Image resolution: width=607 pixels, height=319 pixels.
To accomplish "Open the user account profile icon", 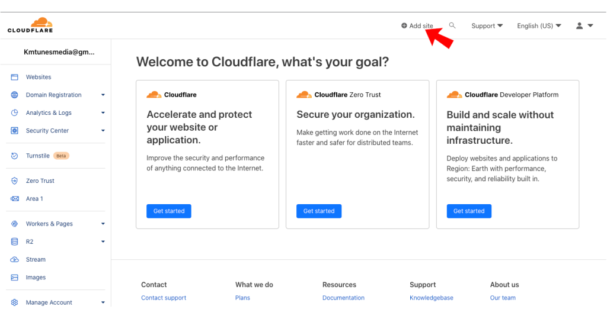I will click(x=579, y=26).
